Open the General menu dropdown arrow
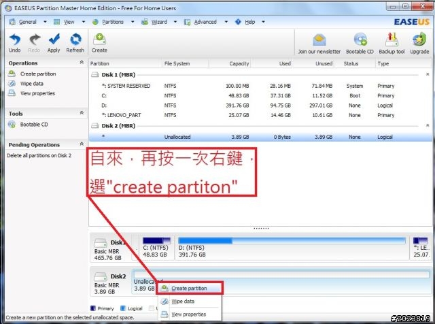Viewport: 435px width, 324px height. (45, 22)
